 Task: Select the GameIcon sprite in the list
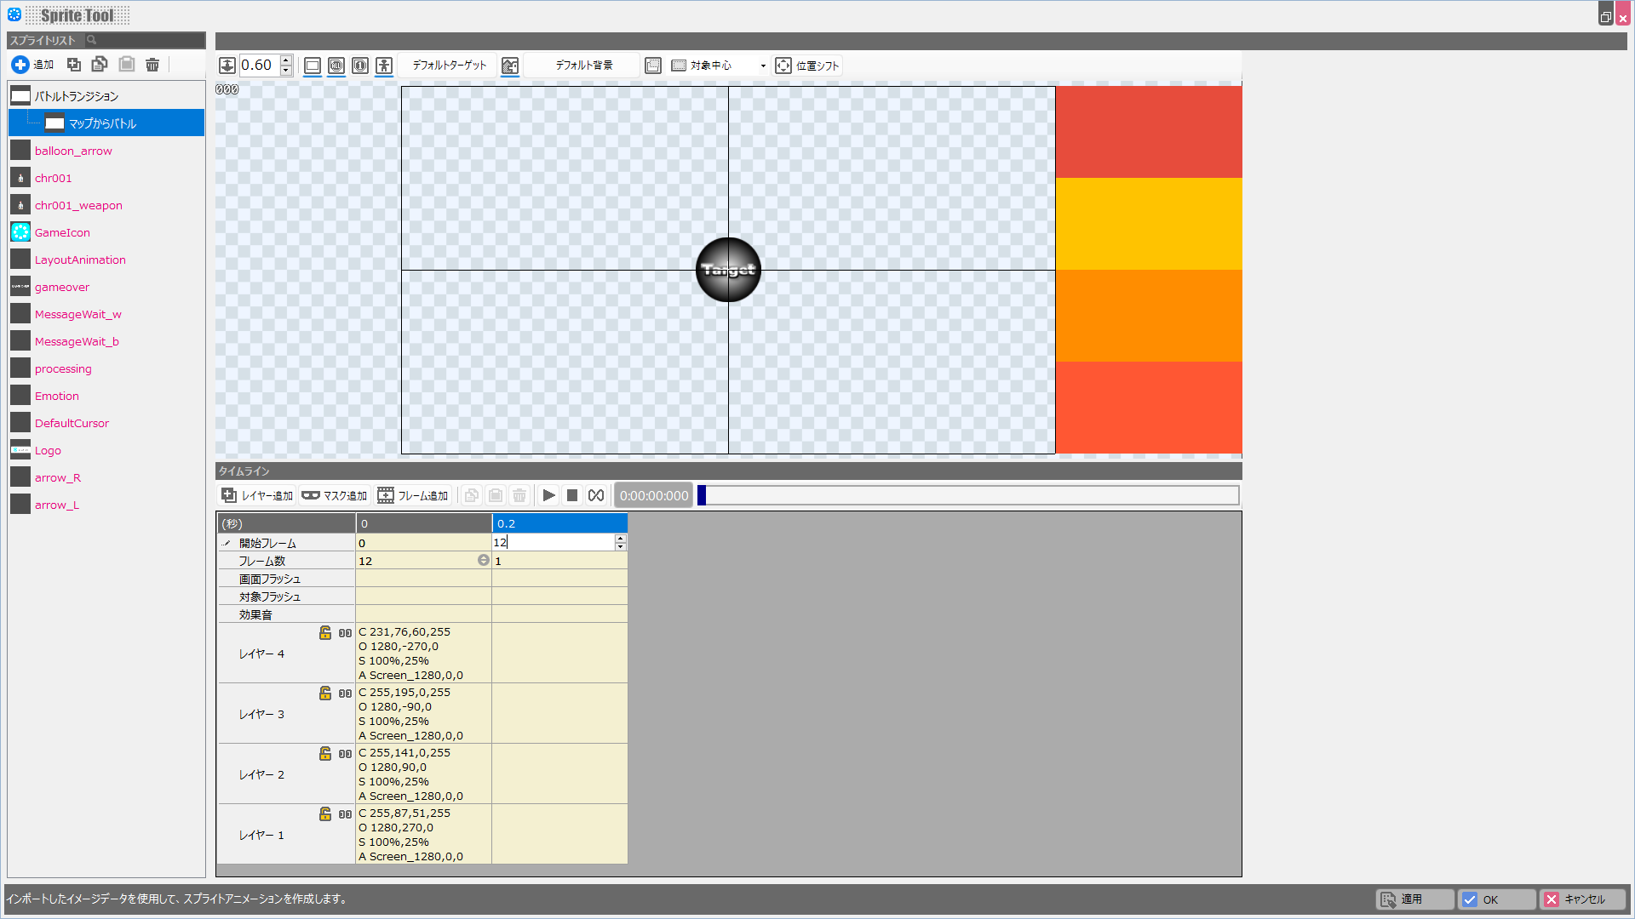pyautogui.click(x=62, y=232)
